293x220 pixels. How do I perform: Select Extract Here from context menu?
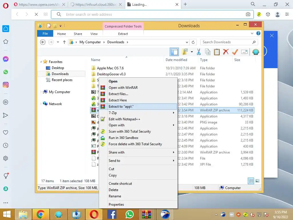pos(138,100)
